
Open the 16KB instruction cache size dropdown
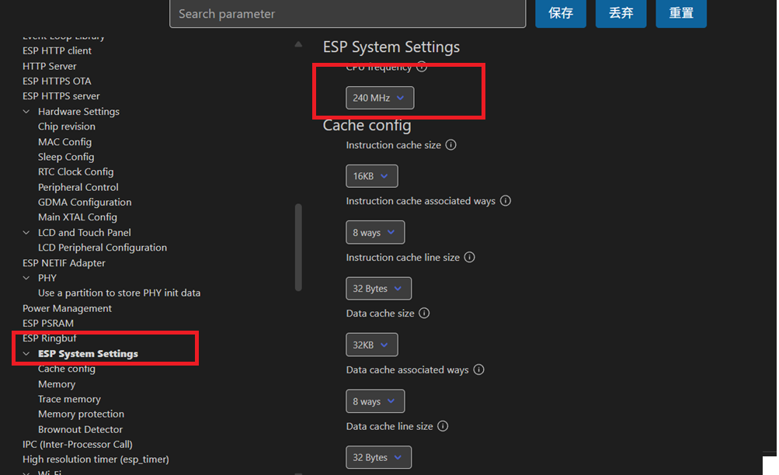coord(371,176)
